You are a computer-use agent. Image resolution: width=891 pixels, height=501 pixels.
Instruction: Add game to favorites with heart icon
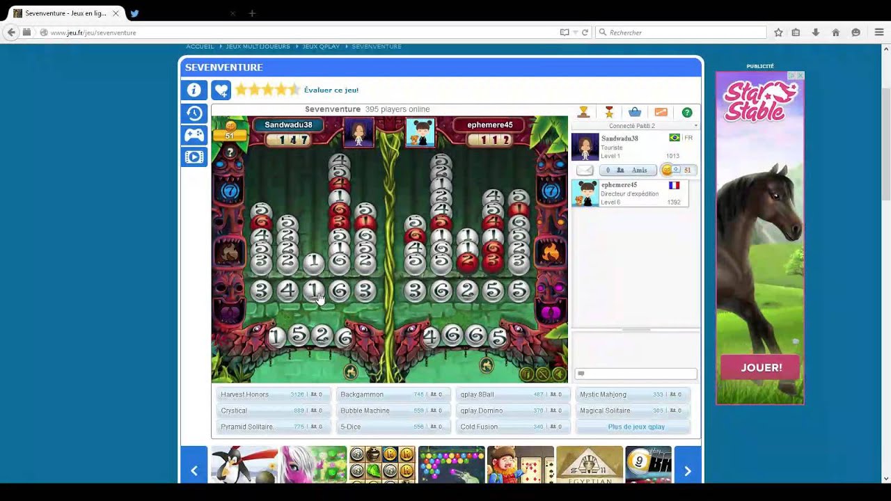[x=221, y=90]
